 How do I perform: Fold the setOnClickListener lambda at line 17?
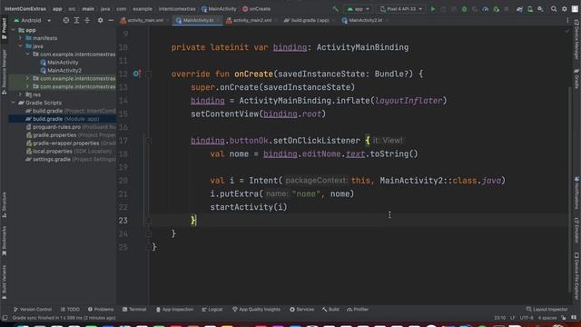(x=149, y=141)
